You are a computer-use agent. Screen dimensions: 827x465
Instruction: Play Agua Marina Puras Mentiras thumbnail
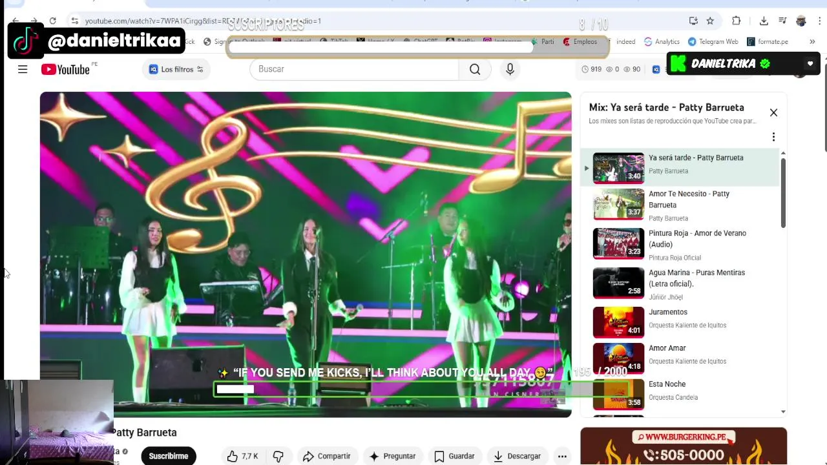click(618, 283)
